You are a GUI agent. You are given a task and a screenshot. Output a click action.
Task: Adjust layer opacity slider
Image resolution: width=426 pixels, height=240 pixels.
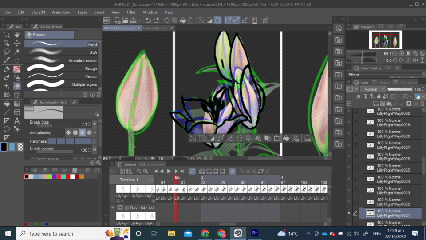click(x=400, y=89)
